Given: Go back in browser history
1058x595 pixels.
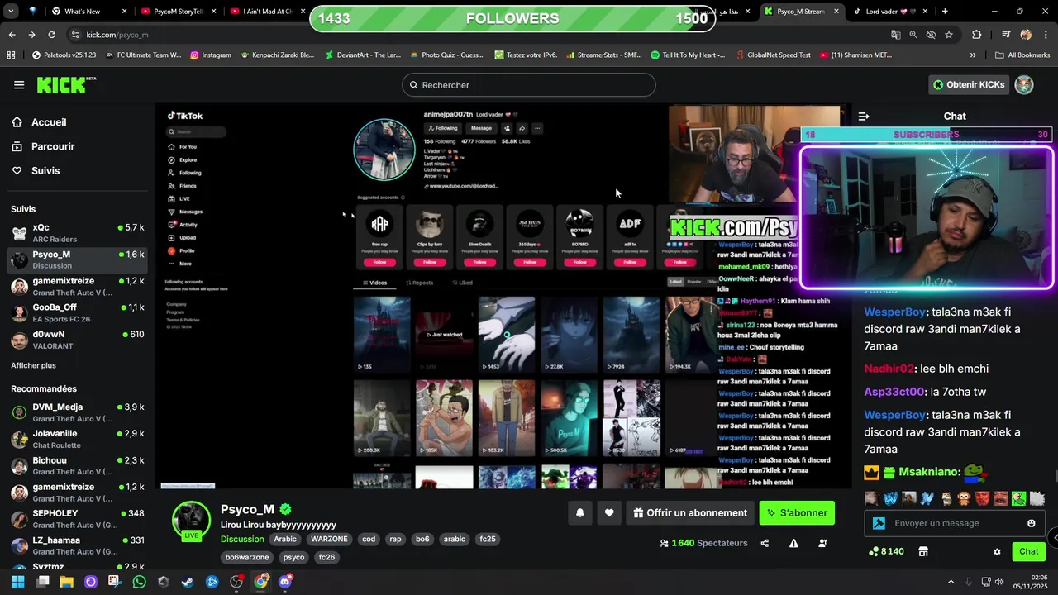Looking at the screenshot, I should click(x=12, y=35).
